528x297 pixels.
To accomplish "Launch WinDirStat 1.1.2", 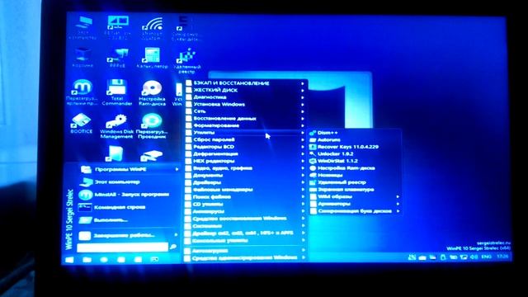I will click(333, 161).
